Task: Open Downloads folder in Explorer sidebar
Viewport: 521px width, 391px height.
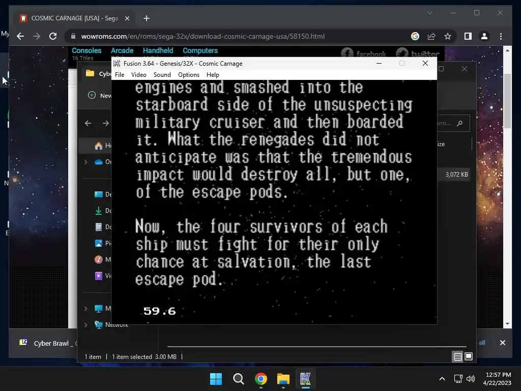Action: click(103, 211)
